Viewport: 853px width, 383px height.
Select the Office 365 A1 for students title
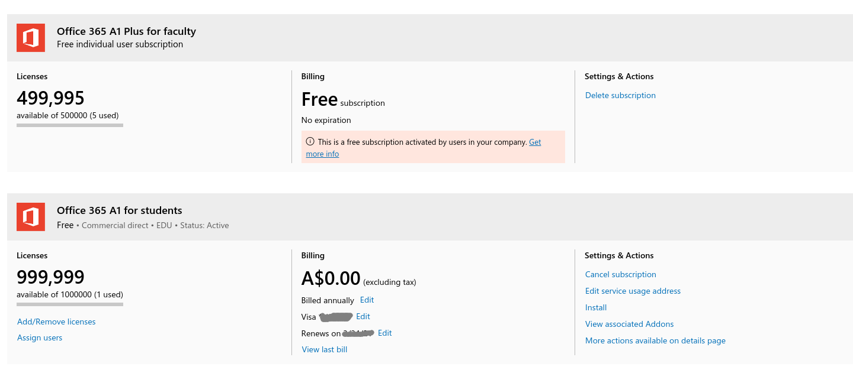point(120,210)
